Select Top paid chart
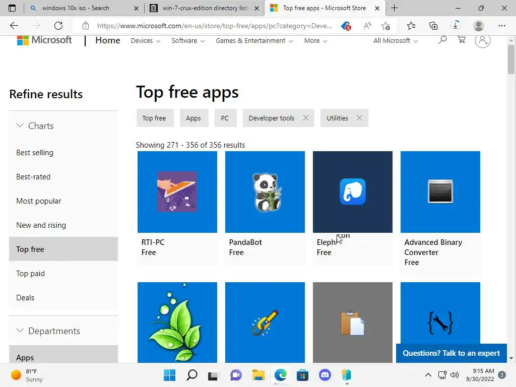Image resolution: width=516 pixels, height=387 pixels. click(30, 274)
